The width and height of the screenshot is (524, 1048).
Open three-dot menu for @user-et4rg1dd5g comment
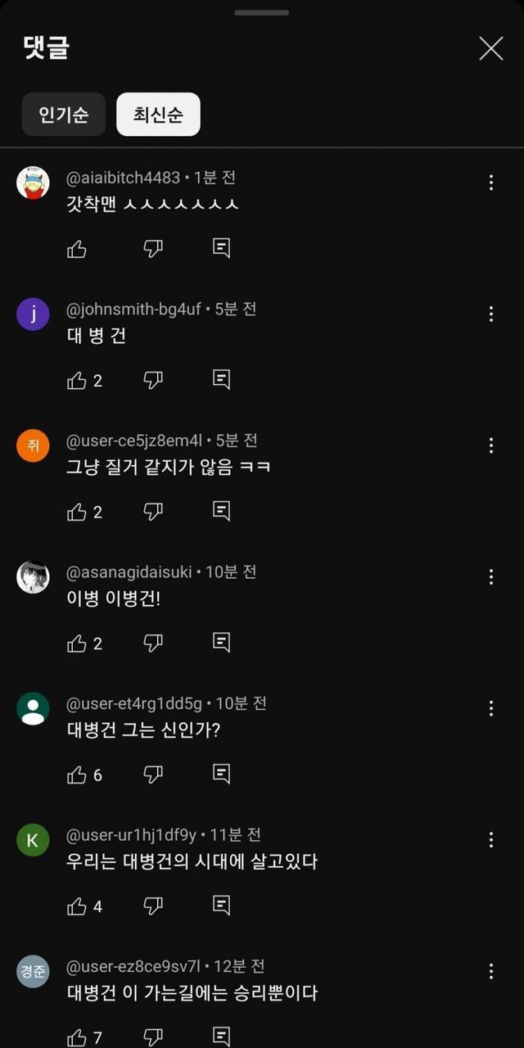pyautogui.click(x=491, y=708)
